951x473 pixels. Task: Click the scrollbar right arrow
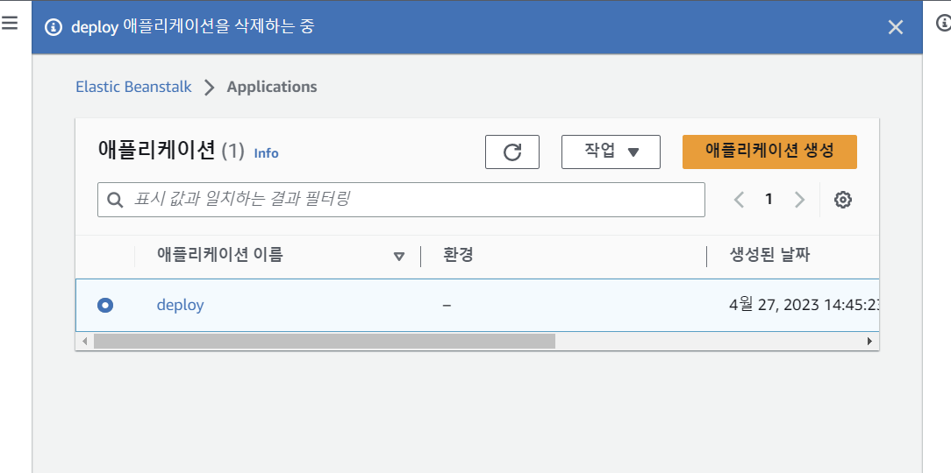click(x=869, y=341)
